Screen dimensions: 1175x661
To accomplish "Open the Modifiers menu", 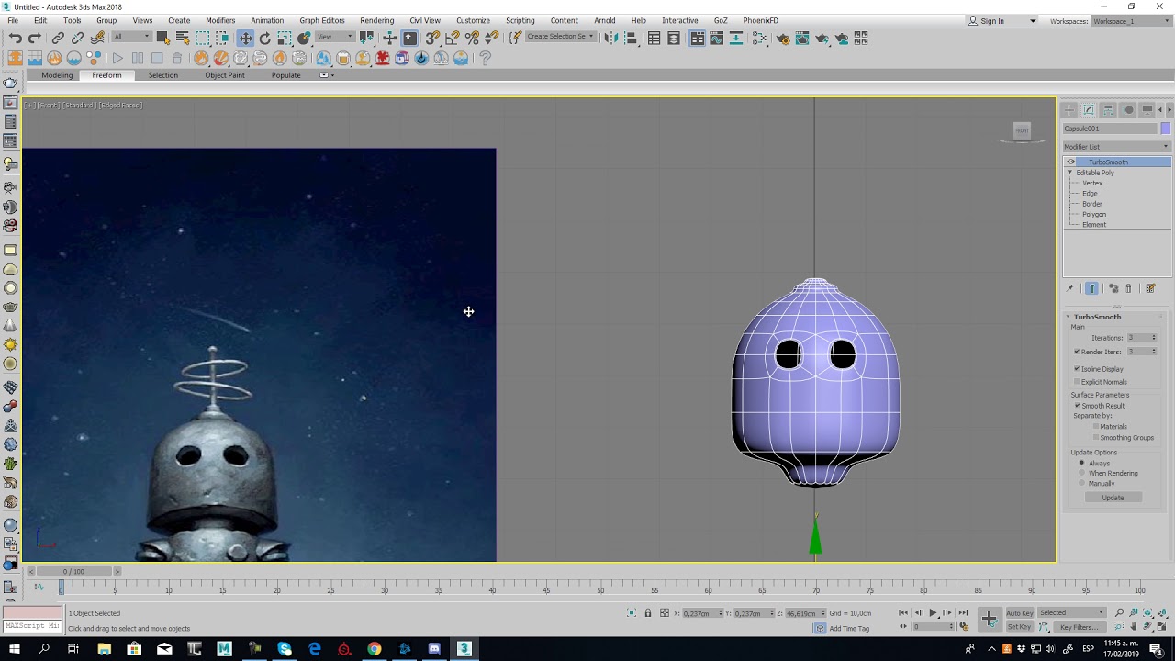I will coord(220,20).
